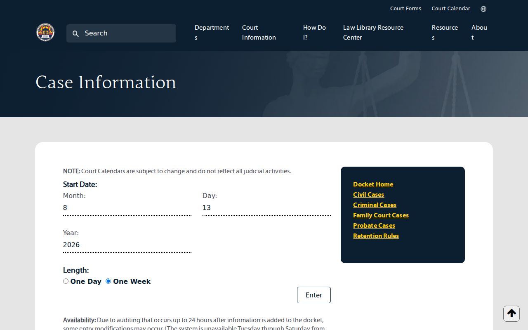
Task: View Retention Rules link
Action: pos(376,236)
